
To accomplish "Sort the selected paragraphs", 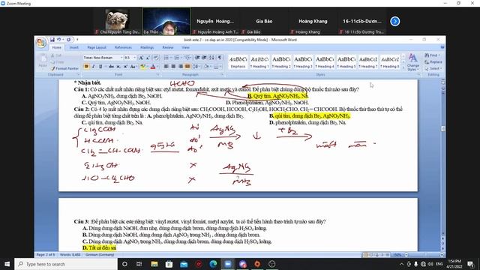I will 211,58.
